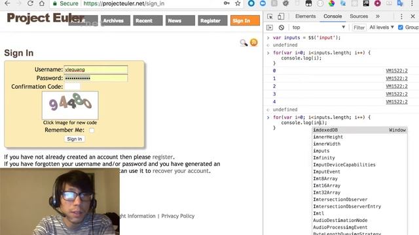Click the colorful pinwheel extension icon
419x235 pixels.
coord(332,3)
